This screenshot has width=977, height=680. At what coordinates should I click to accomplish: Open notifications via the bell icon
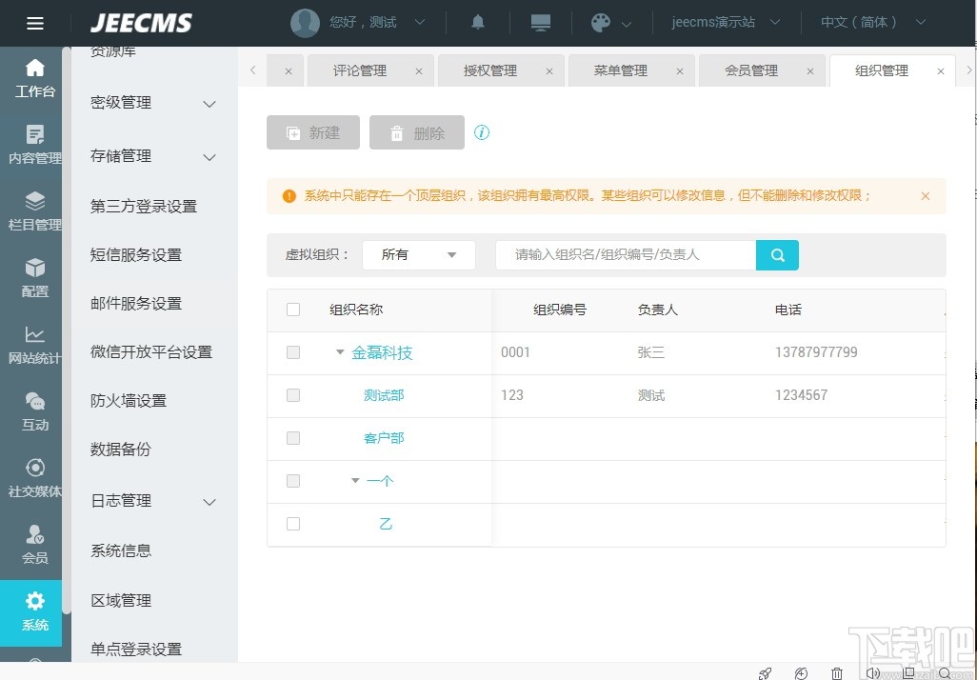[x=477, y=22]
